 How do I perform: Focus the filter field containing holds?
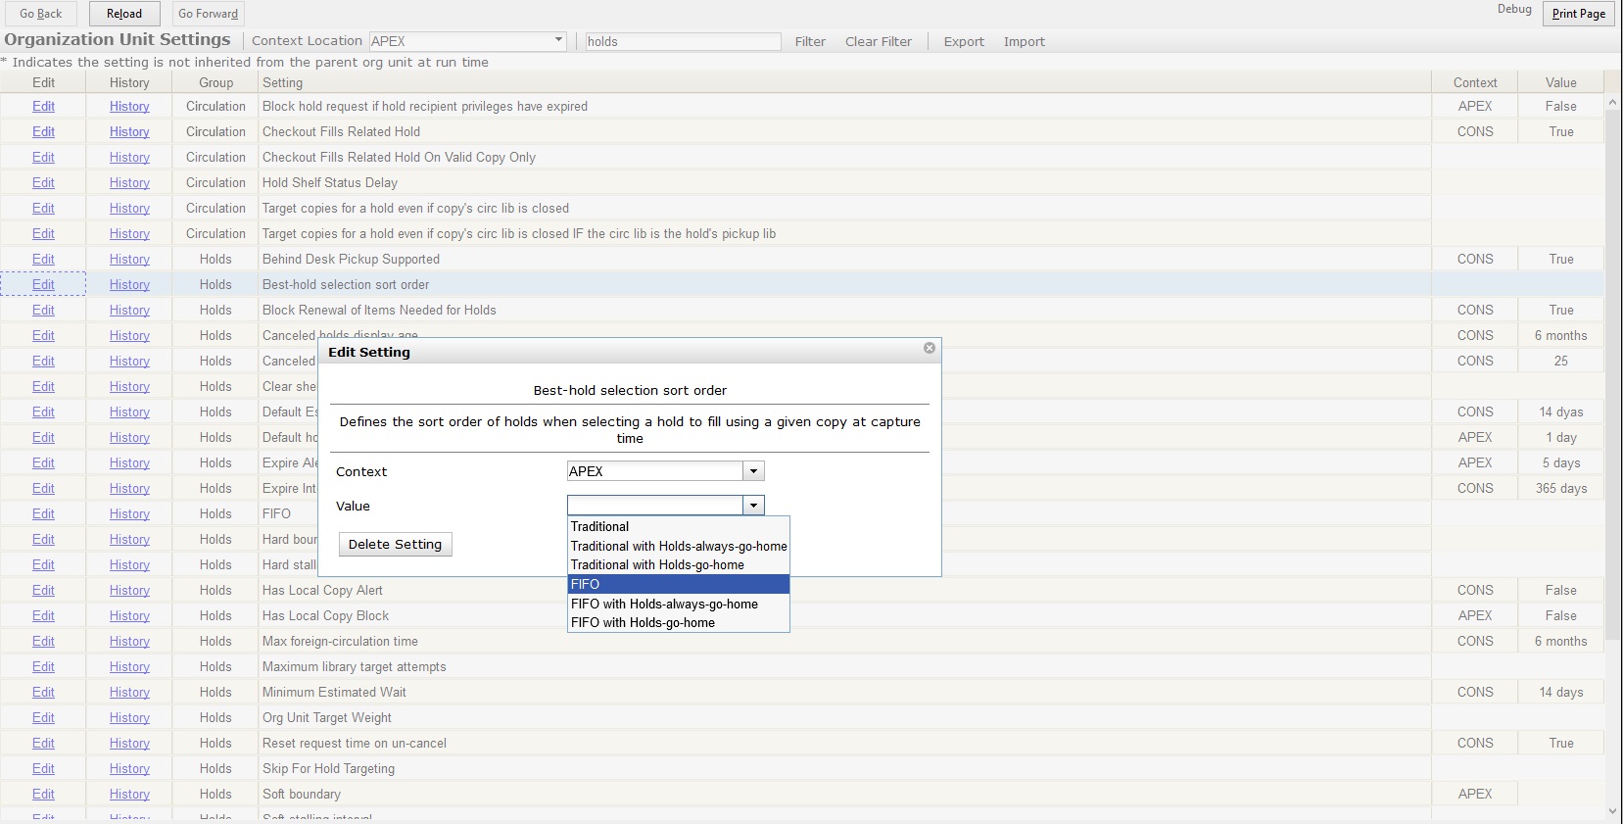click(683, 41)
